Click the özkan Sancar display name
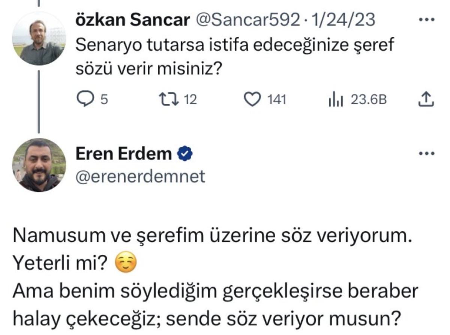This screenshot has height=335, width=450. coord(133,20)
